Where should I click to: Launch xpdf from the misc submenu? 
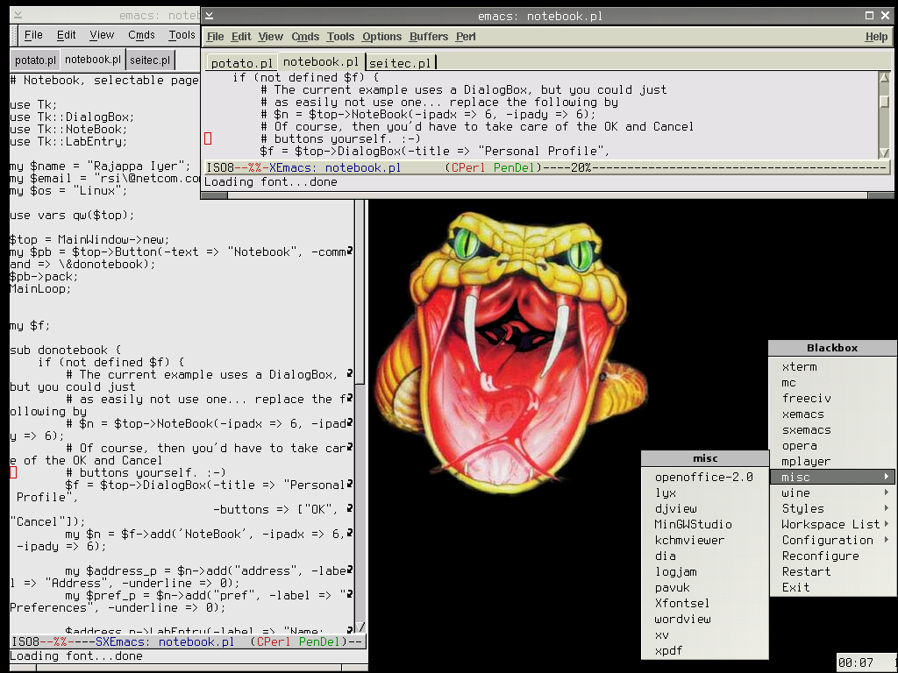click(x=705, y=650)
